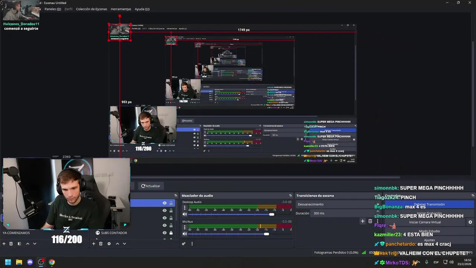Add a new source with the plus icon
476x268 pixels.
pyautogui.click(x=94, y=244)
